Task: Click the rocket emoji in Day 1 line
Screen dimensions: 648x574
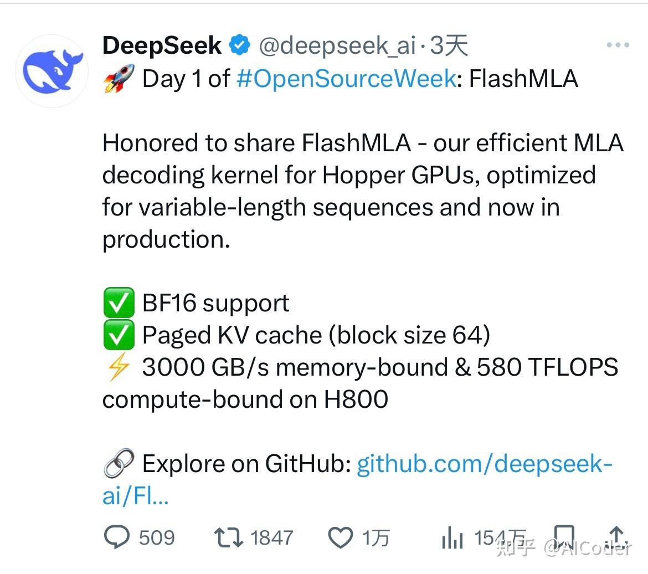Action: click(x=118, y=78)
